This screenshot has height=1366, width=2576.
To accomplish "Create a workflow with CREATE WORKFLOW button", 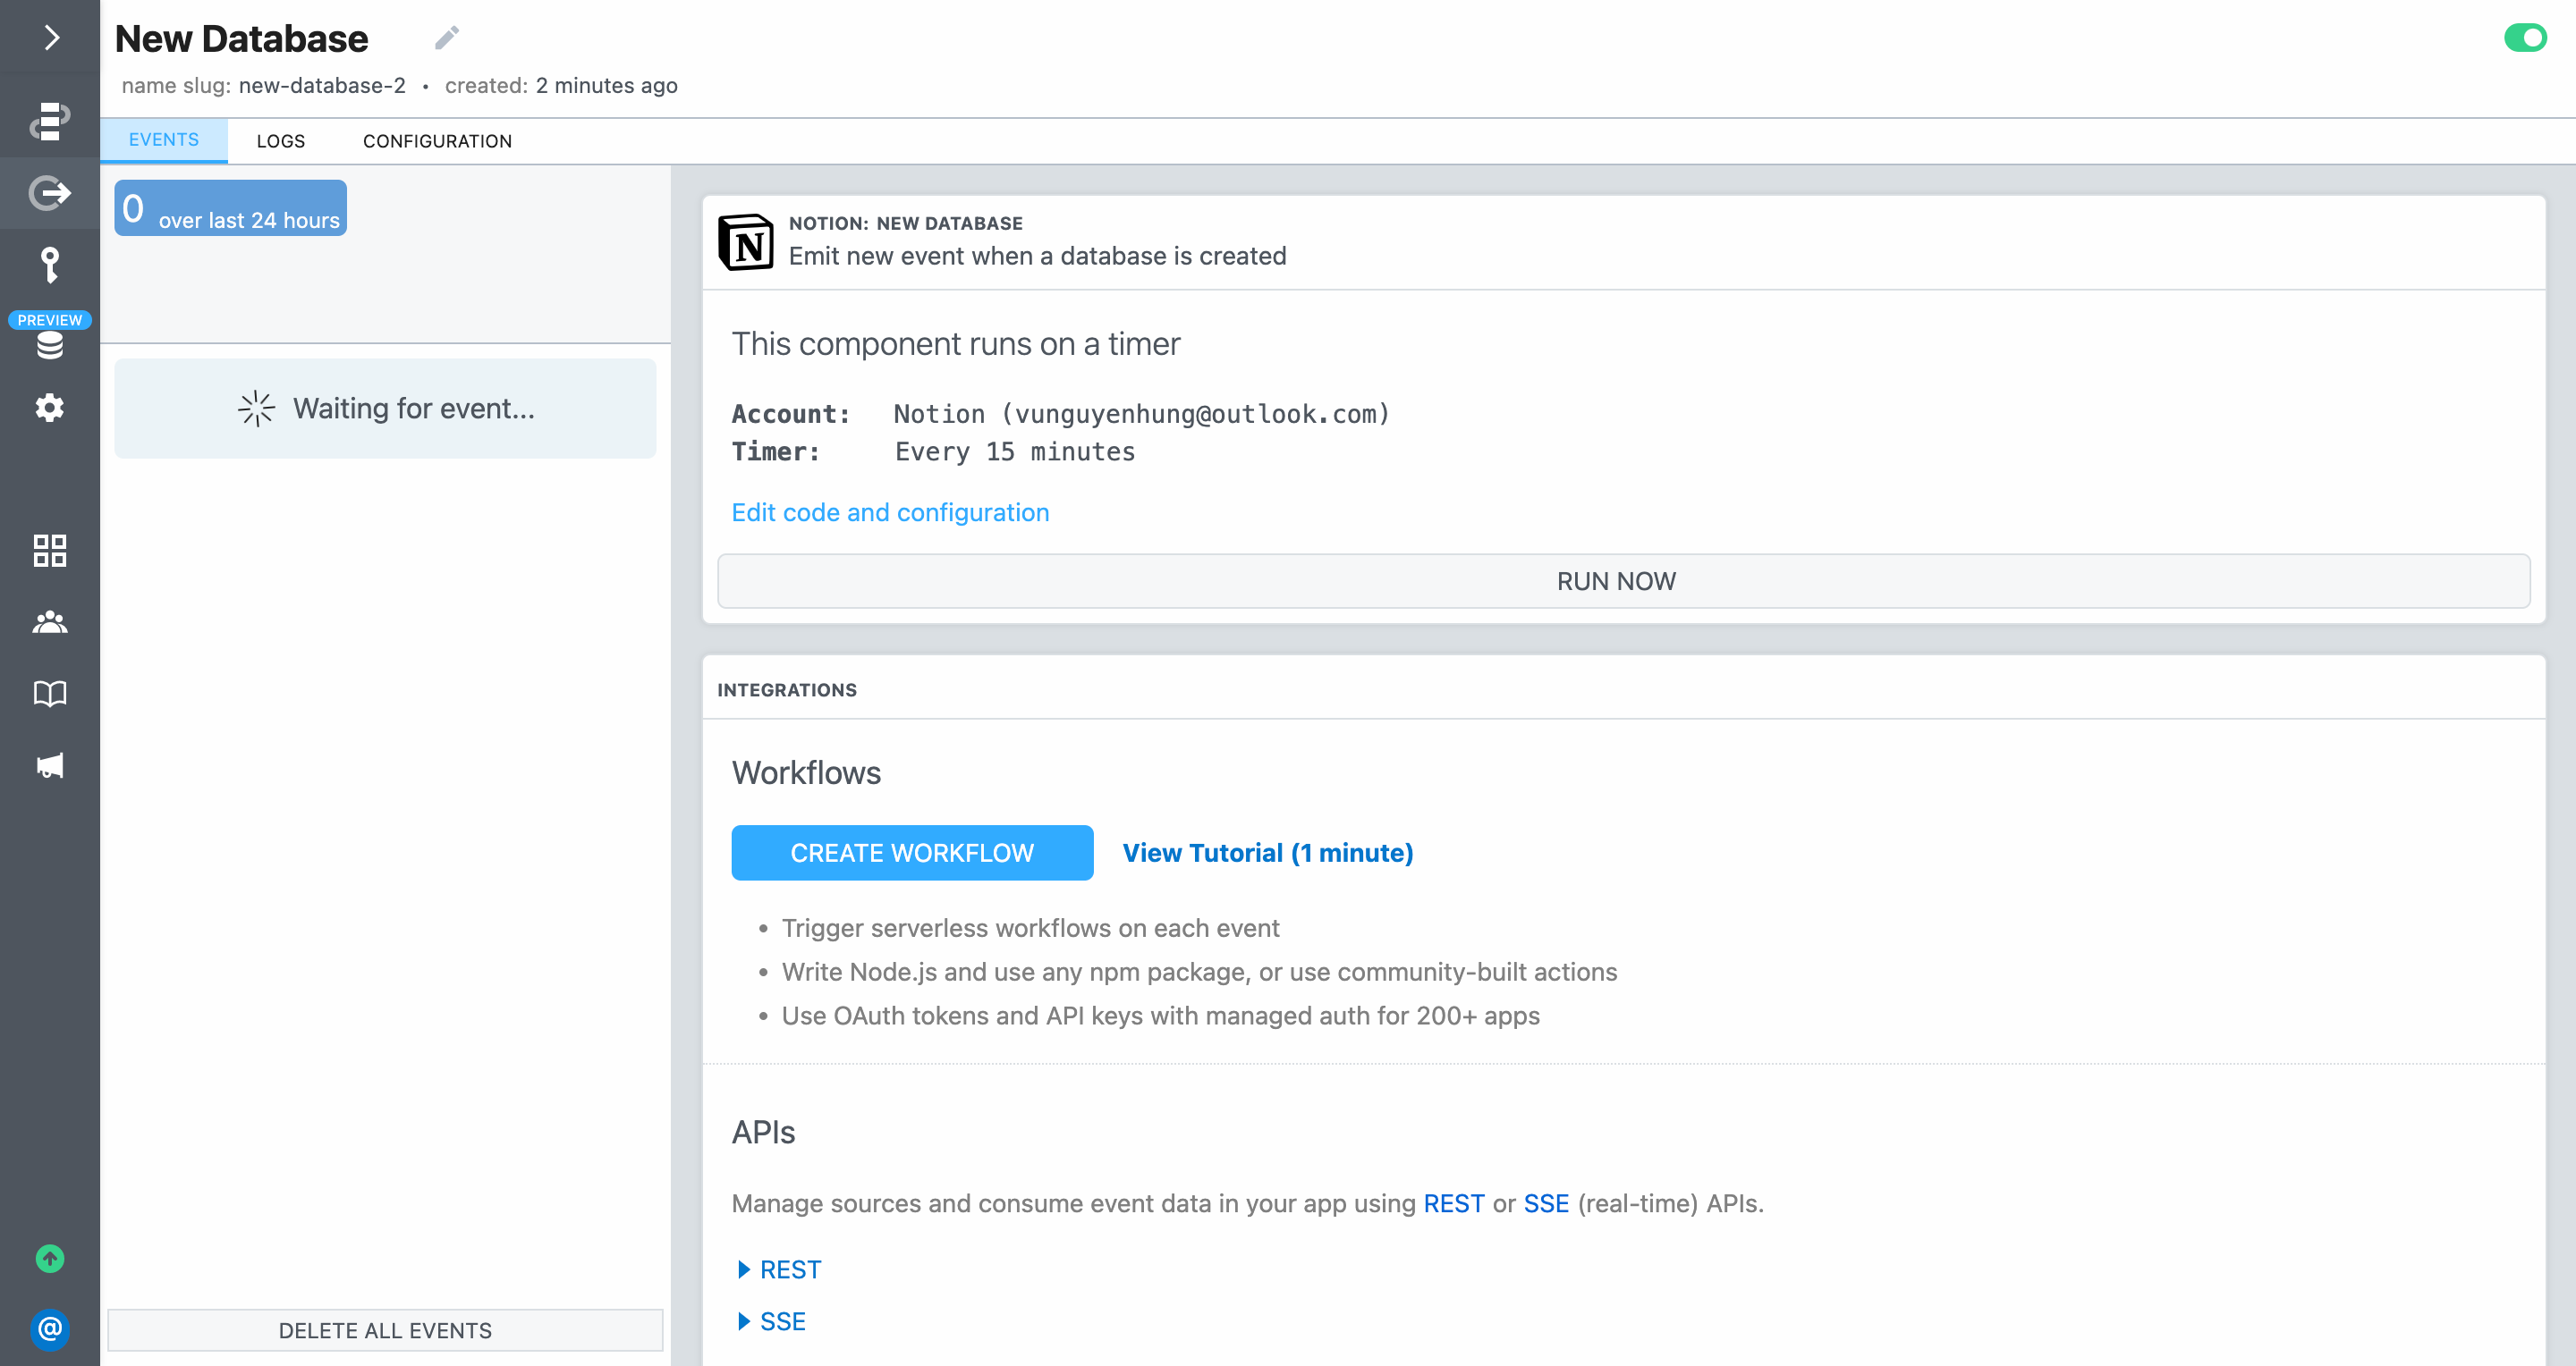I will point(911,852).
